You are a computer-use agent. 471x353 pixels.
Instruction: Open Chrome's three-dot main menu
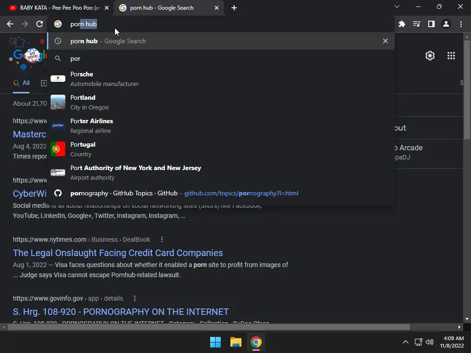click(x=461, y=24)
